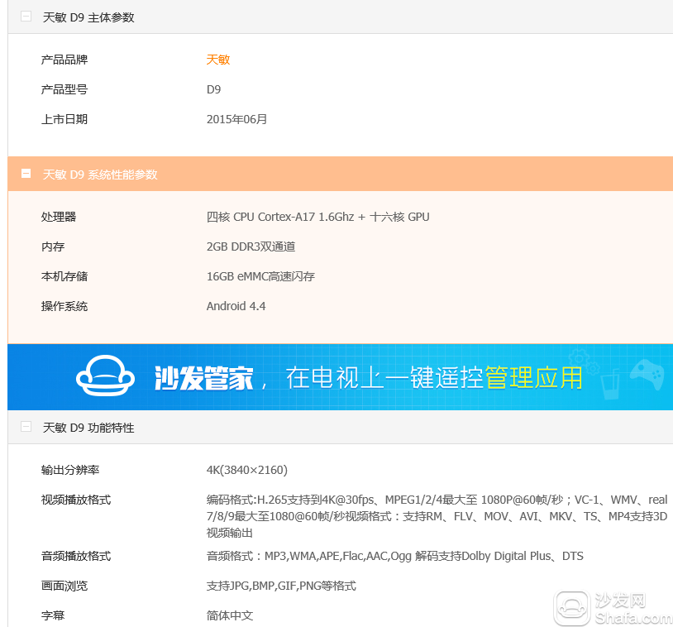Click the 上市日期 label
The image size is (673, 627).
pos(64,119)
